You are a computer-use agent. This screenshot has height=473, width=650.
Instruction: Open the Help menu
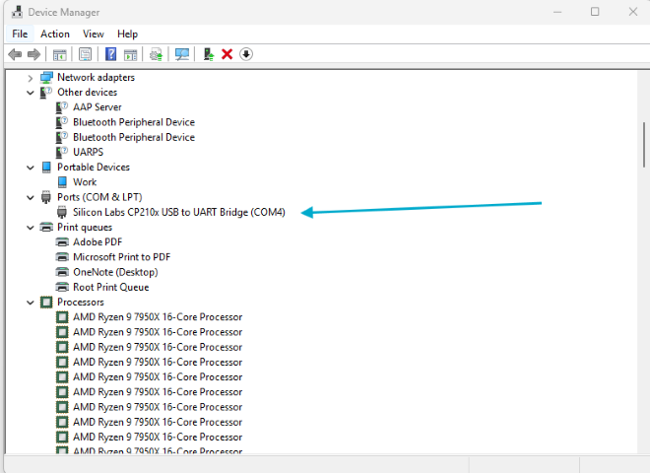point(127,34)
